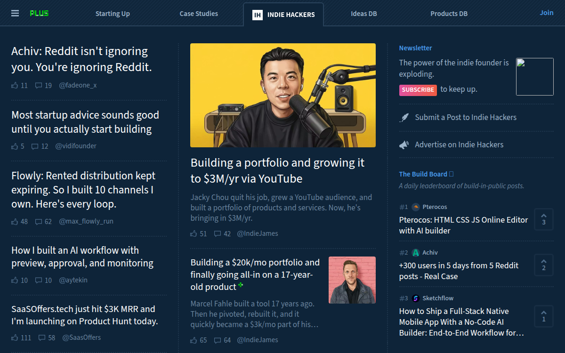Open comments icon on AI workflow post

pos(39,280)
